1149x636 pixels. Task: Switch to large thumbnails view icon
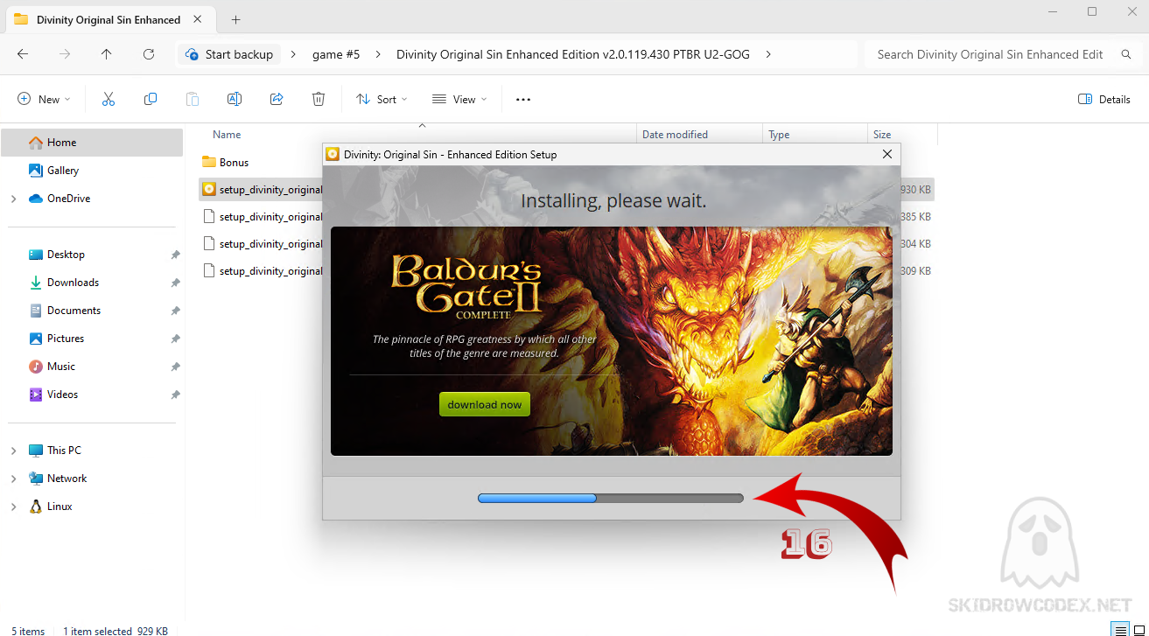point(1138,630)
